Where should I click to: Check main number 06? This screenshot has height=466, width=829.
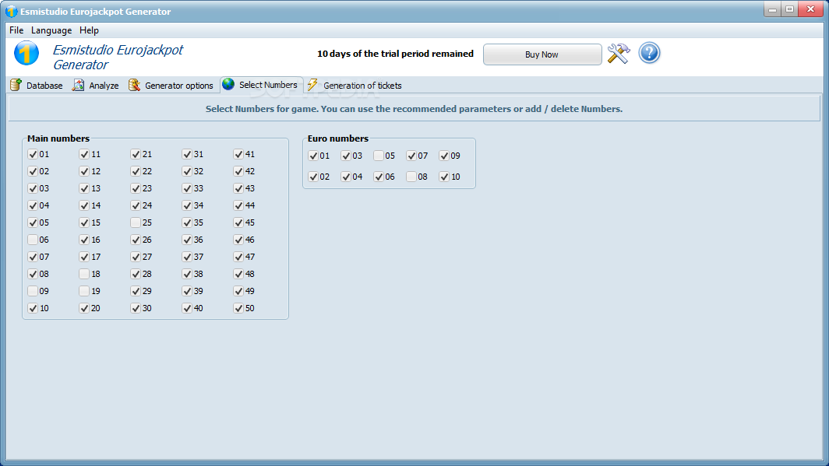point(33,240)
